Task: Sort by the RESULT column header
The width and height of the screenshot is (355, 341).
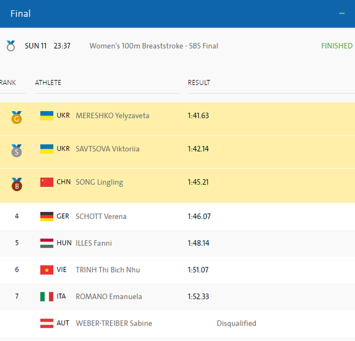Action: point(199,83)
